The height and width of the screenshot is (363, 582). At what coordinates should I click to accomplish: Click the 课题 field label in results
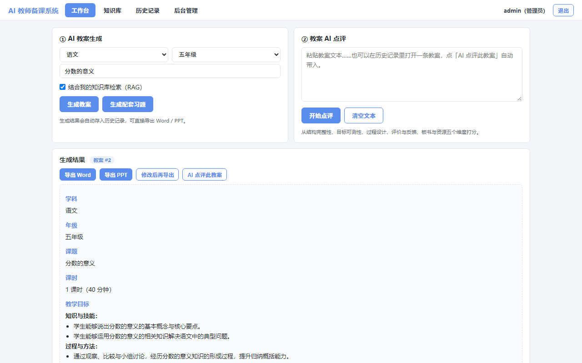point(71,251)
